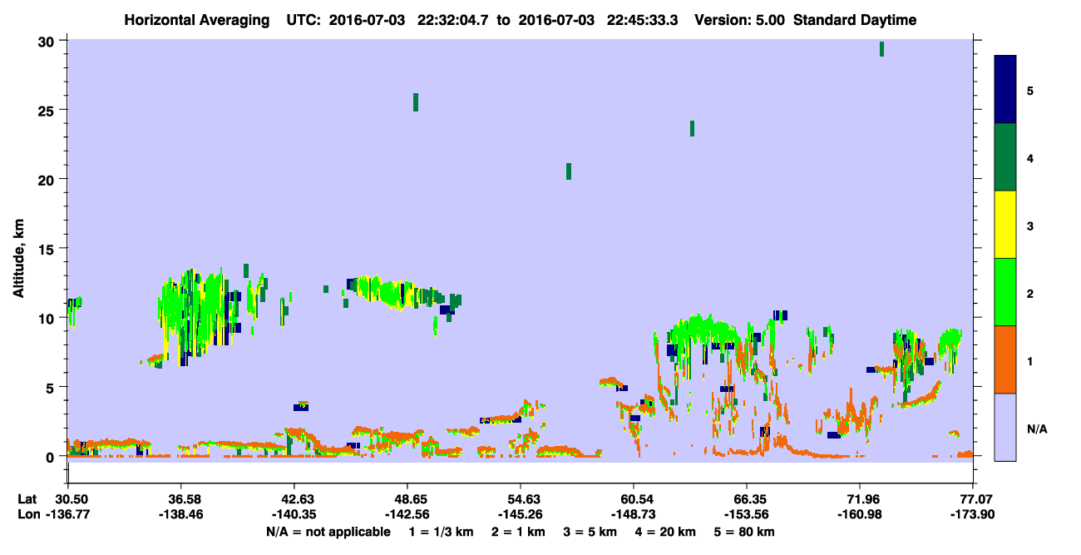Click longitude value -140.35

click(x=294, y=515)
